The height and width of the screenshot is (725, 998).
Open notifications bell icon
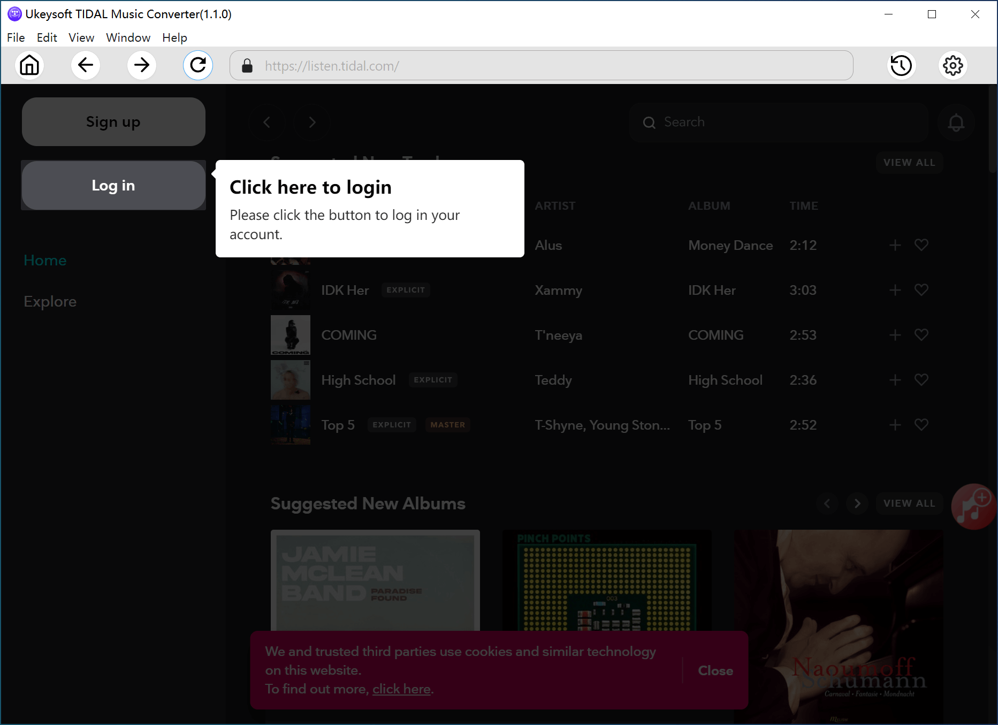(x=956, y=123)
